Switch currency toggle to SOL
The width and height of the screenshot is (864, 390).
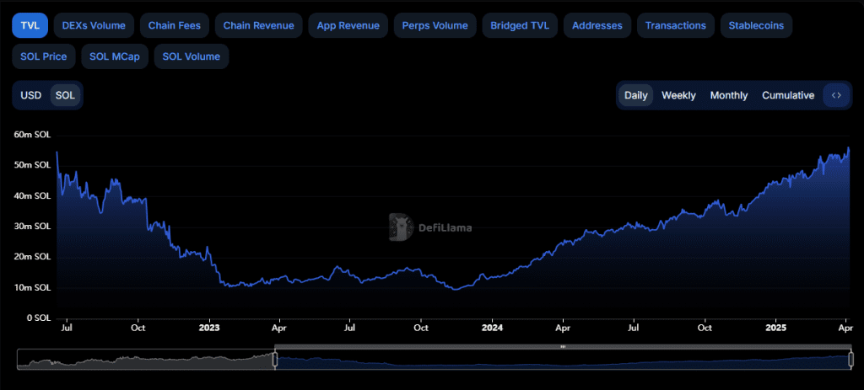click(x=65, y=95)
